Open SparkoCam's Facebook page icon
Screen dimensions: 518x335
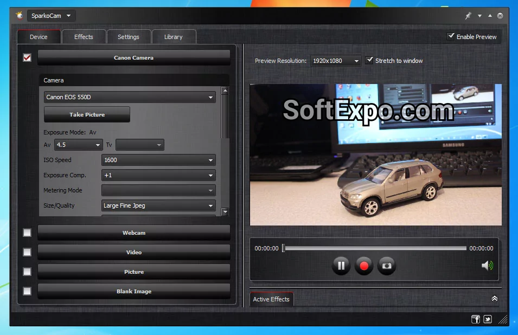(x=476, y=319)
